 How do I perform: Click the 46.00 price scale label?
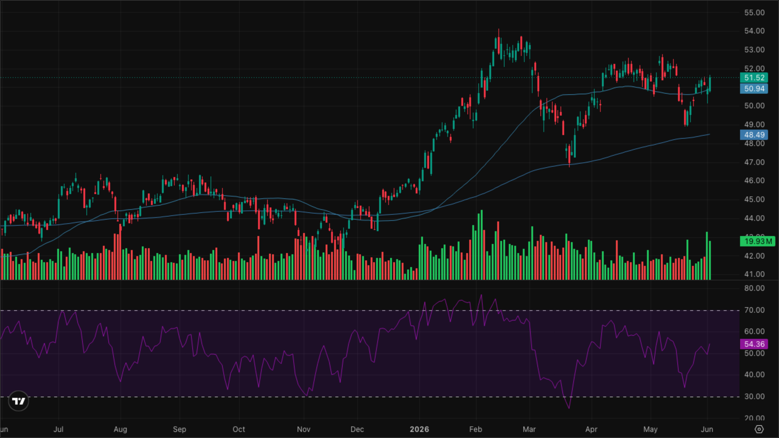click(754, 180)
